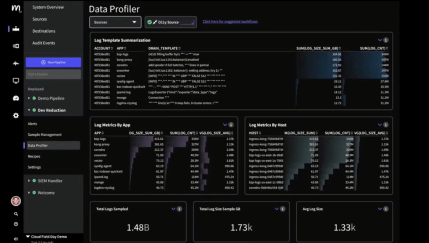
Task: Go to Audit Events menu item
Action: 44,43
